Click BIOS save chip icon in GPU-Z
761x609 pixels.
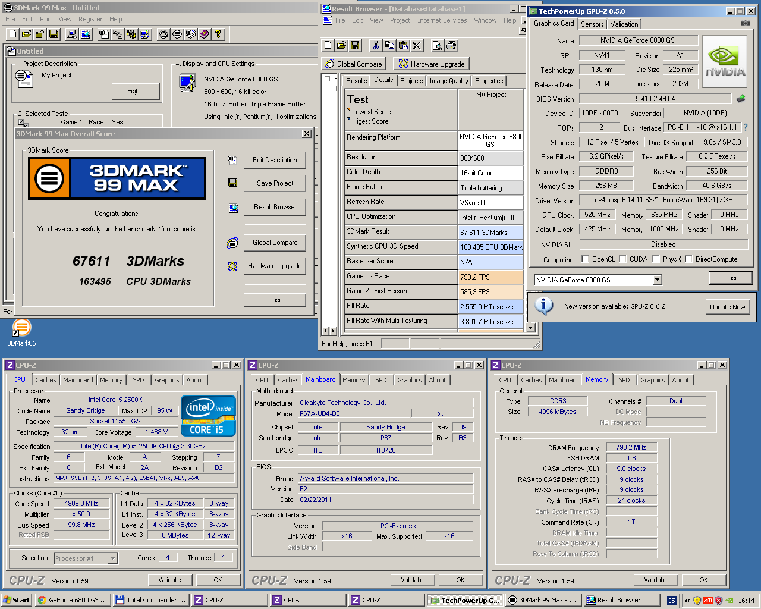coord(741,99)
